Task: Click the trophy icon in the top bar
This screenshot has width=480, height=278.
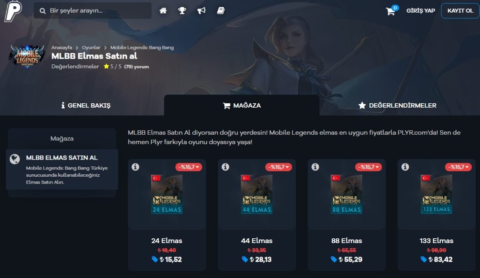Action: (x=182, y=11)
